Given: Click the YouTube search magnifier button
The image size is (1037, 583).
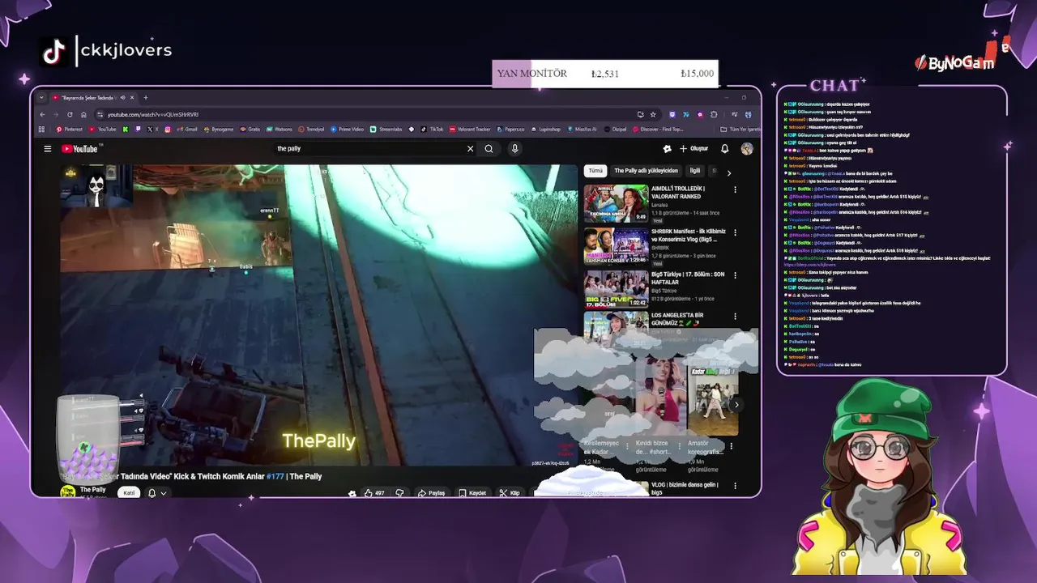Looking at the screenshot, I should pyautogui.click(x=489, y=149).
